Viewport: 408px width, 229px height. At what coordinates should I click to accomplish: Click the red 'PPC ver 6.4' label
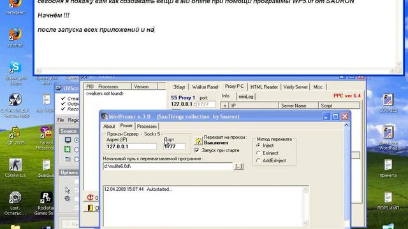[x=347, y=96]
